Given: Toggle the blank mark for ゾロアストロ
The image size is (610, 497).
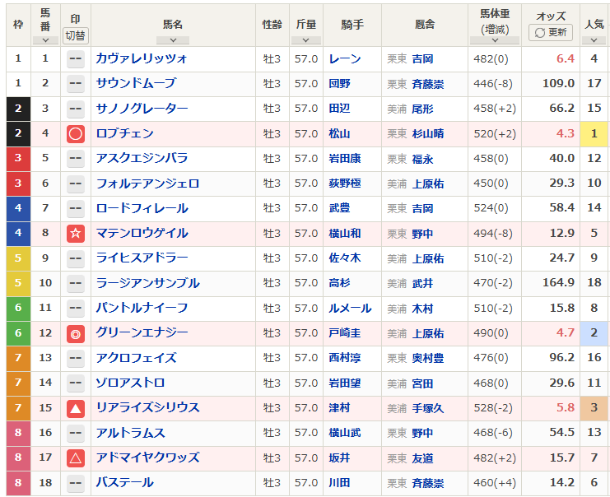Looking at the screenshot, I should coord(75,383).
